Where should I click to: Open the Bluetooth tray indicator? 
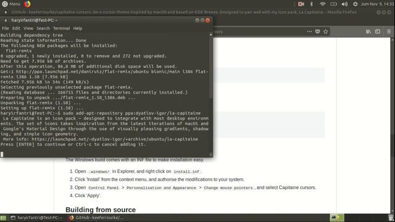point(311,4)
